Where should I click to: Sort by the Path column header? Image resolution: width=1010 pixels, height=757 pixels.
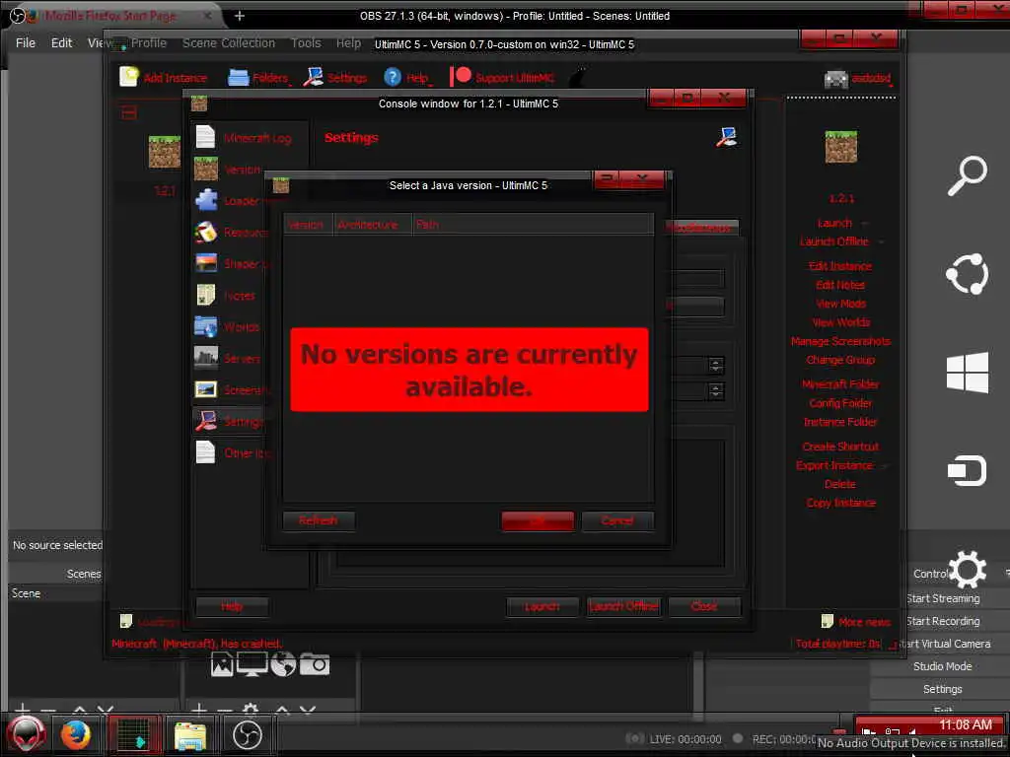533,225
